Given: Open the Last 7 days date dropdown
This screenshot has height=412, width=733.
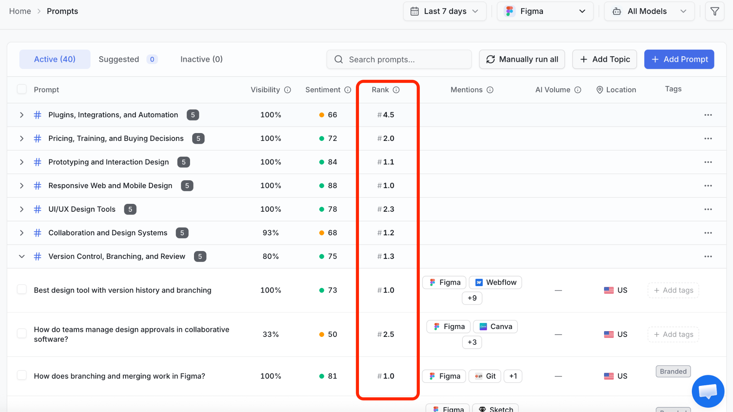Looking at the screenshot, I should pos(445,11).
